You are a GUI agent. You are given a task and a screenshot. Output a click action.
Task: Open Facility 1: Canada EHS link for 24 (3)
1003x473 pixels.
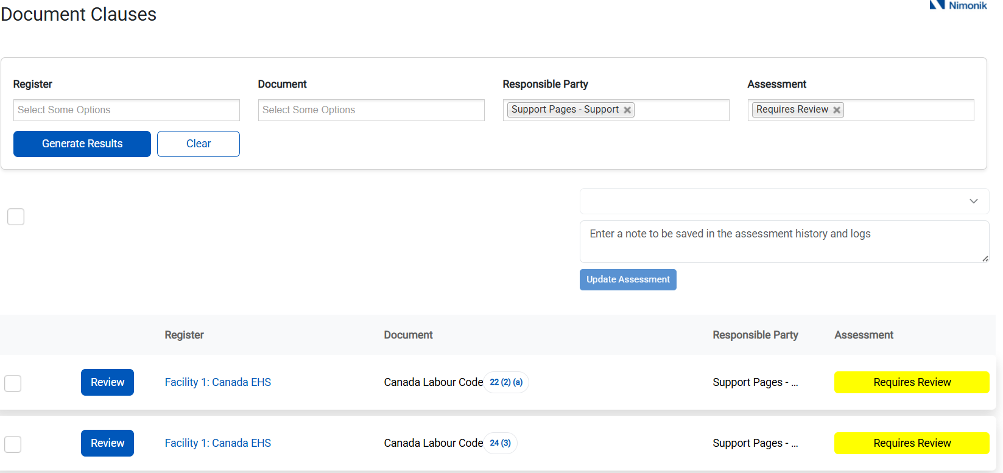click(x=218, y=443)
